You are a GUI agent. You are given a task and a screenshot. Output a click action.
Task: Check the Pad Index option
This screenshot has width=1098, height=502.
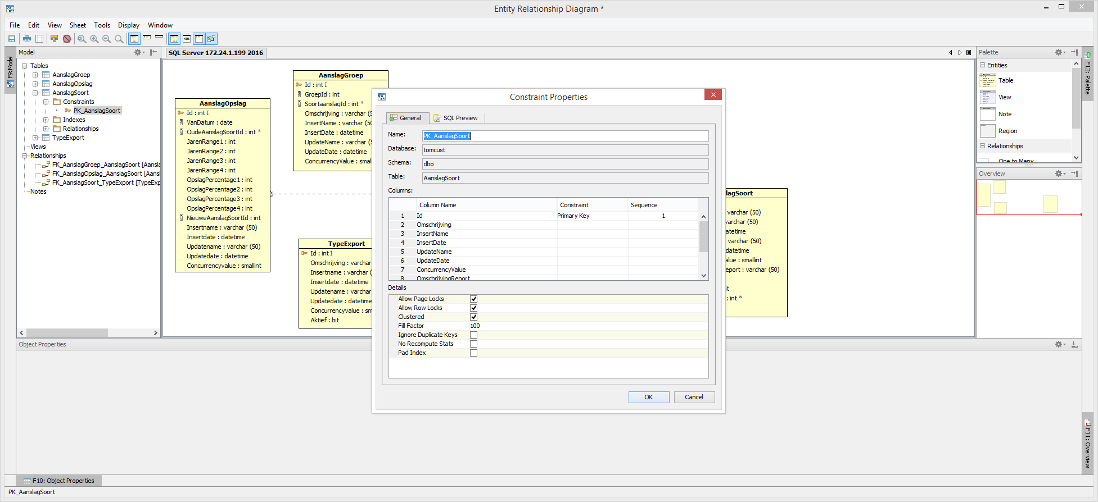pyautogui.click(x=473, y=353)
